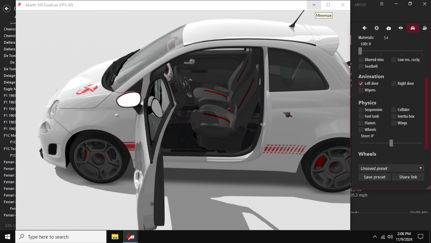Click the Steer angle slider handle
Image resolution: width=431 pixels, height=243 pixels.
click(391, 143)
